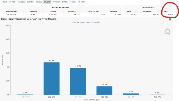
Task: Click the PROBABILITIES section header
Action: (148, 8)
